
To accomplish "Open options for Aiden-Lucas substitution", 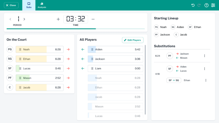I will tap(205, 69).
